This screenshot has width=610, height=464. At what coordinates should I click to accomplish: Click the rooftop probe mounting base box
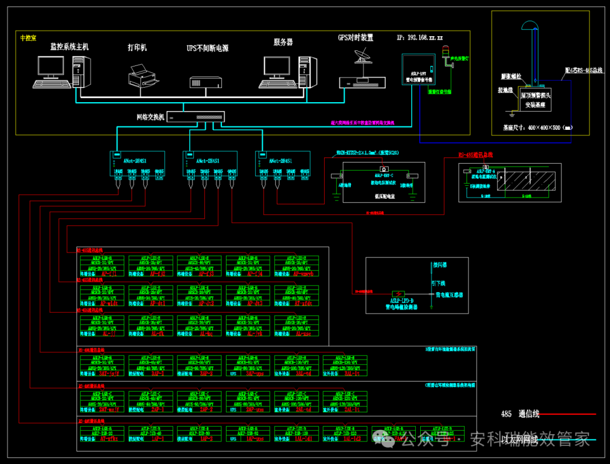point(535,99)
